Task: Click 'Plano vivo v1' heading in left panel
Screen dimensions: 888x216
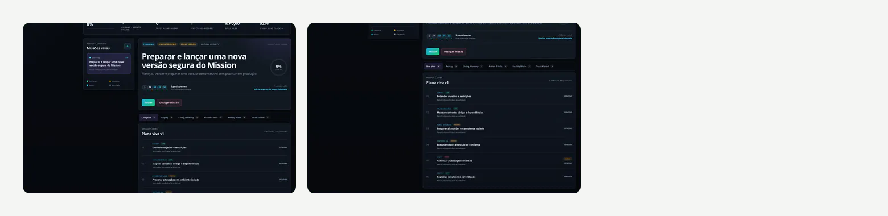Action: 153,134
